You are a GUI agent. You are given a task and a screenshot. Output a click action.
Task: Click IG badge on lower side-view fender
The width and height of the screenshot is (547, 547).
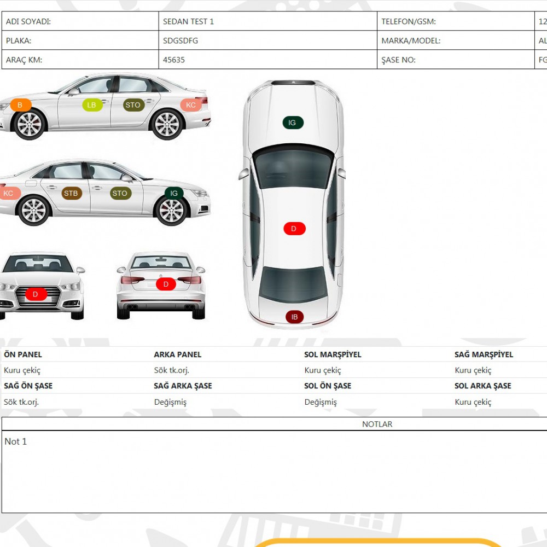pos(174,193)
